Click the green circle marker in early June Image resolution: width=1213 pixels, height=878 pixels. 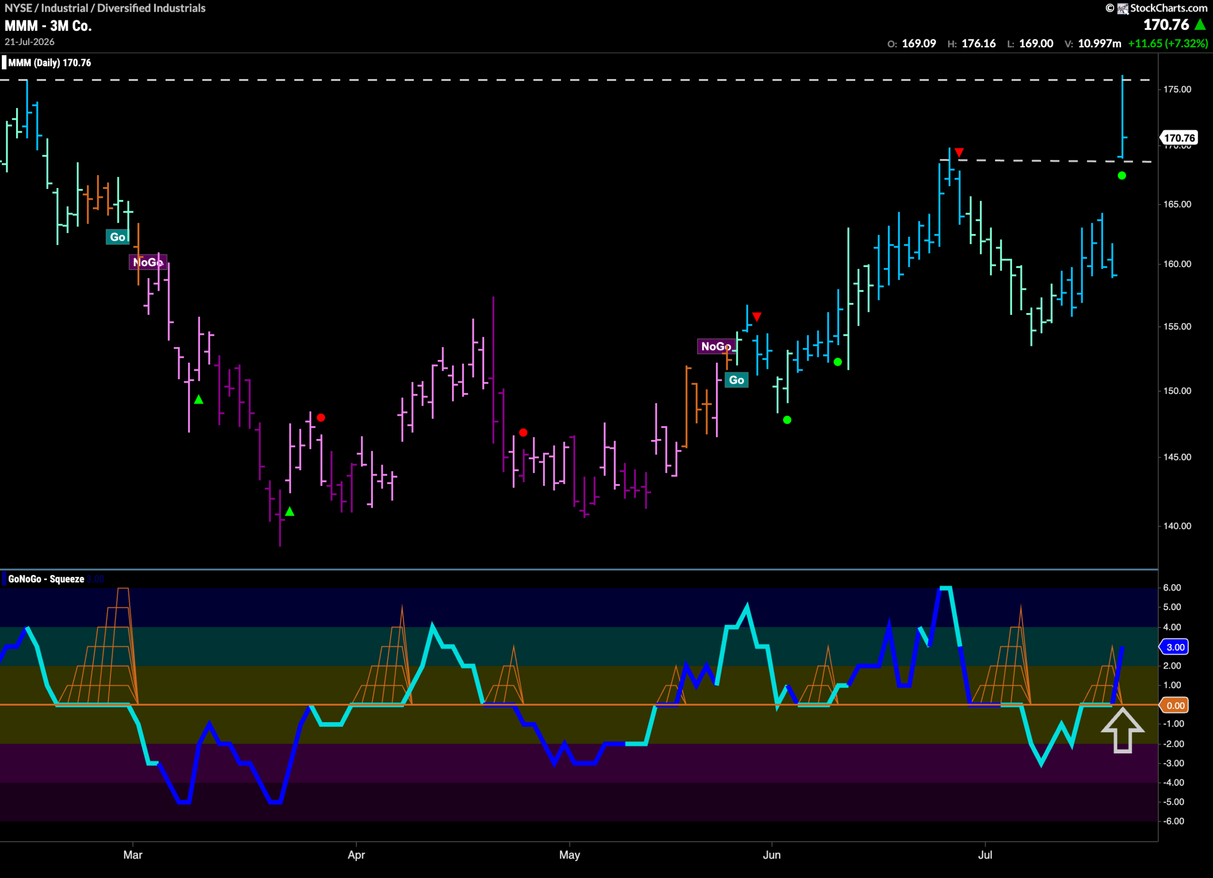(787, 420)
